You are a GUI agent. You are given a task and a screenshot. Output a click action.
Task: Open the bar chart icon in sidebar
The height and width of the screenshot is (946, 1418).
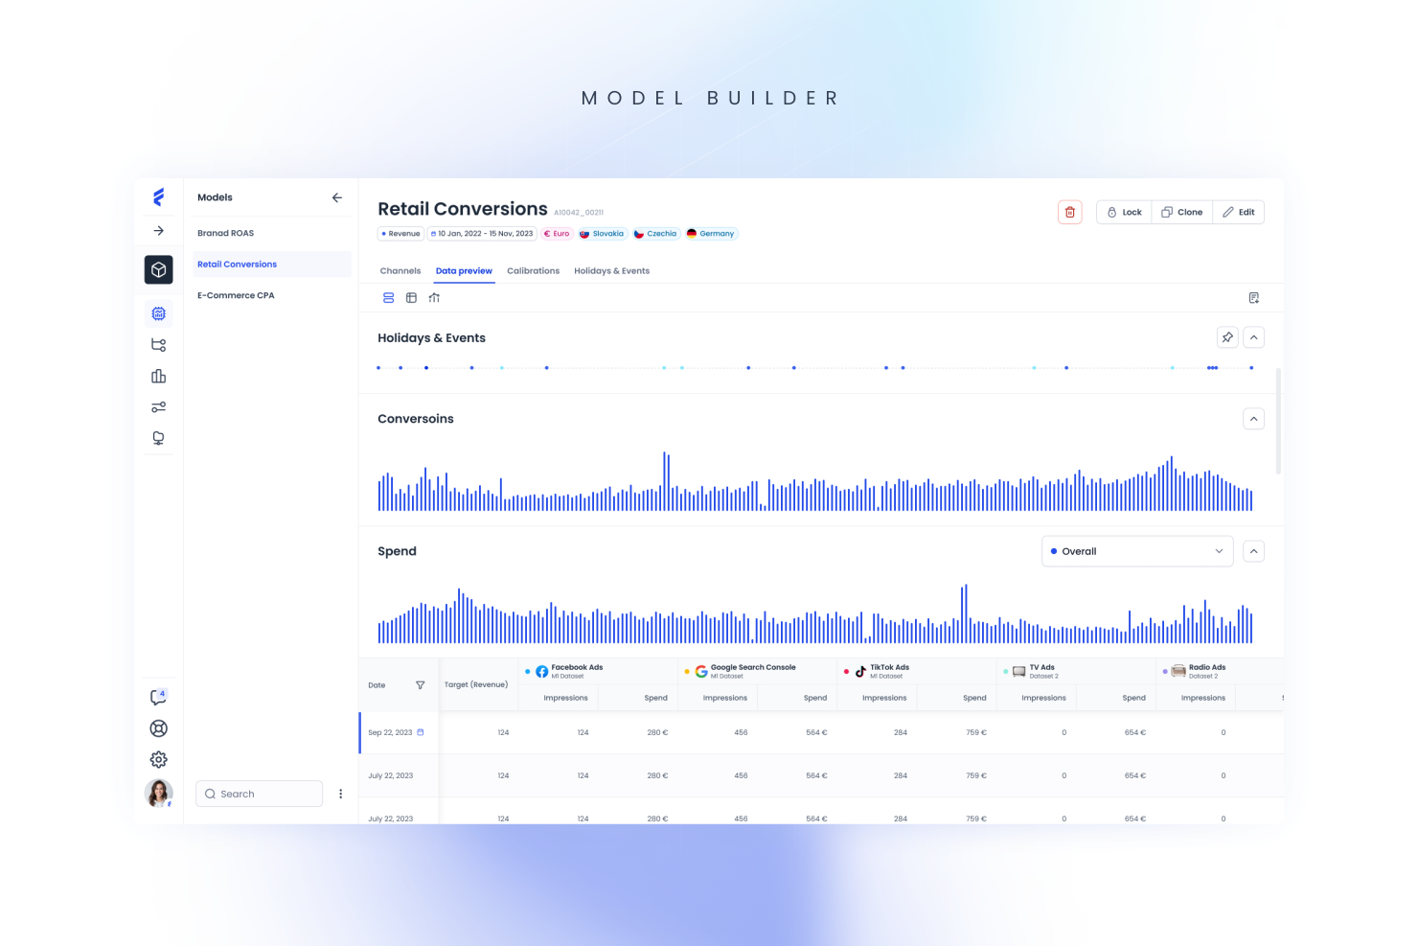click(159, 376)
